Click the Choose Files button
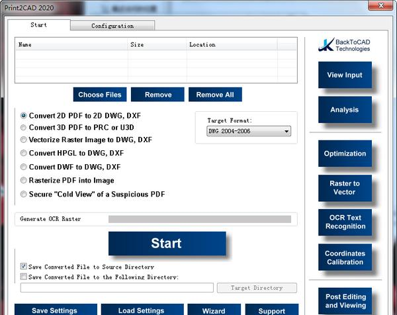 100,95
